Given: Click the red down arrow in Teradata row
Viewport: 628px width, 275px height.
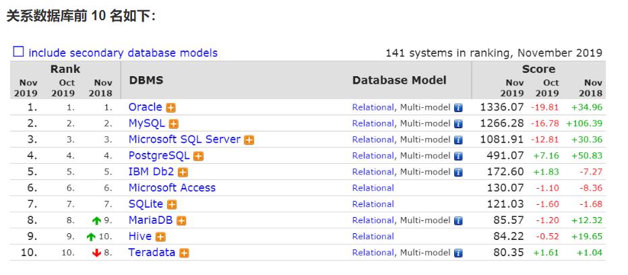Looking at the screenshot, I should 96,253.
